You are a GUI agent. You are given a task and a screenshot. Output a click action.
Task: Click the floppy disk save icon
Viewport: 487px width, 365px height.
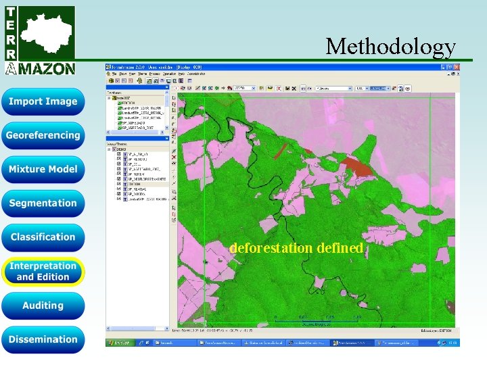tap(287, 89)
